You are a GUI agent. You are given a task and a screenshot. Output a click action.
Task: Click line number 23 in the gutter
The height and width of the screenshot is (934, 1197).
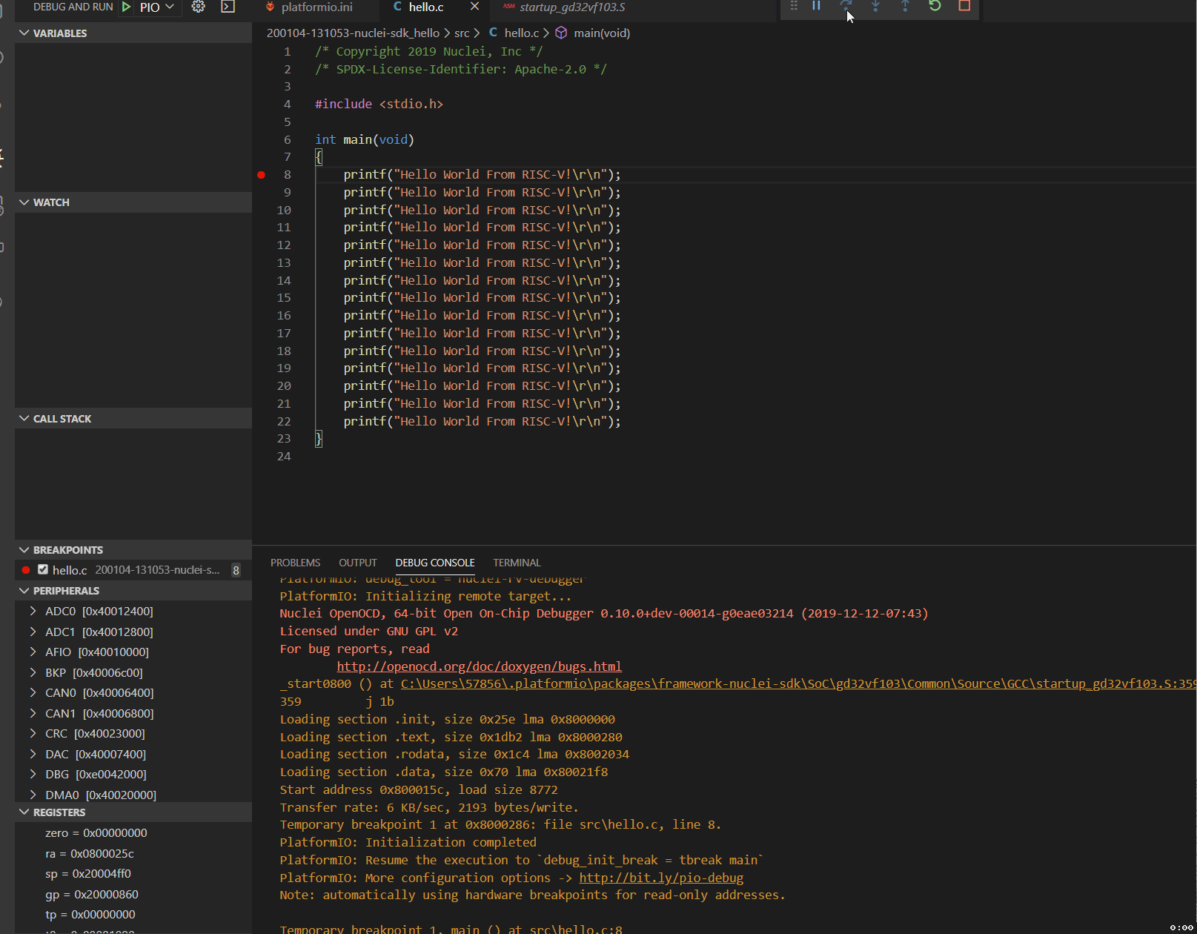284,439
